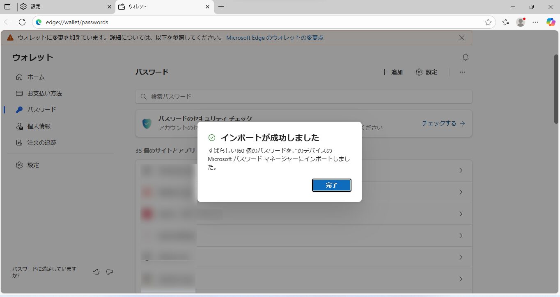Open the password 設定 gear button
Viewport: 560px width, 297px height.
[x=426, y=72]
